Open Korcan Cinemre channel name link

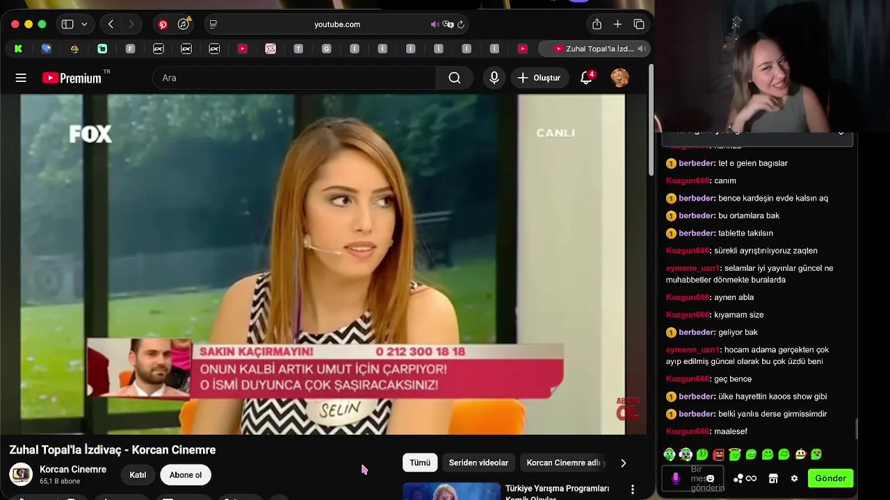click(x=73, y=469)
